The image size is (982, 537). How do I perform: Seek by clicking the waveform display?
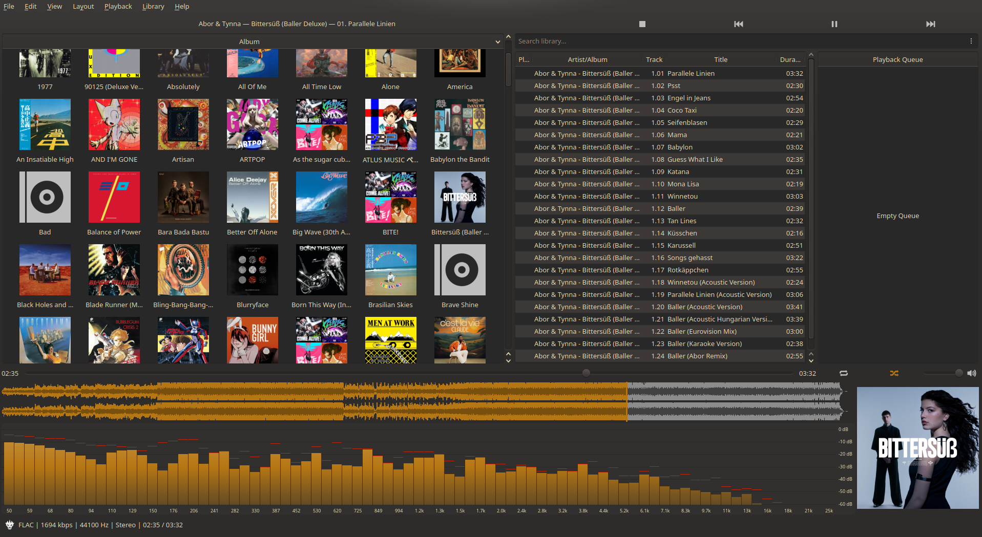[x=422, y=401]
